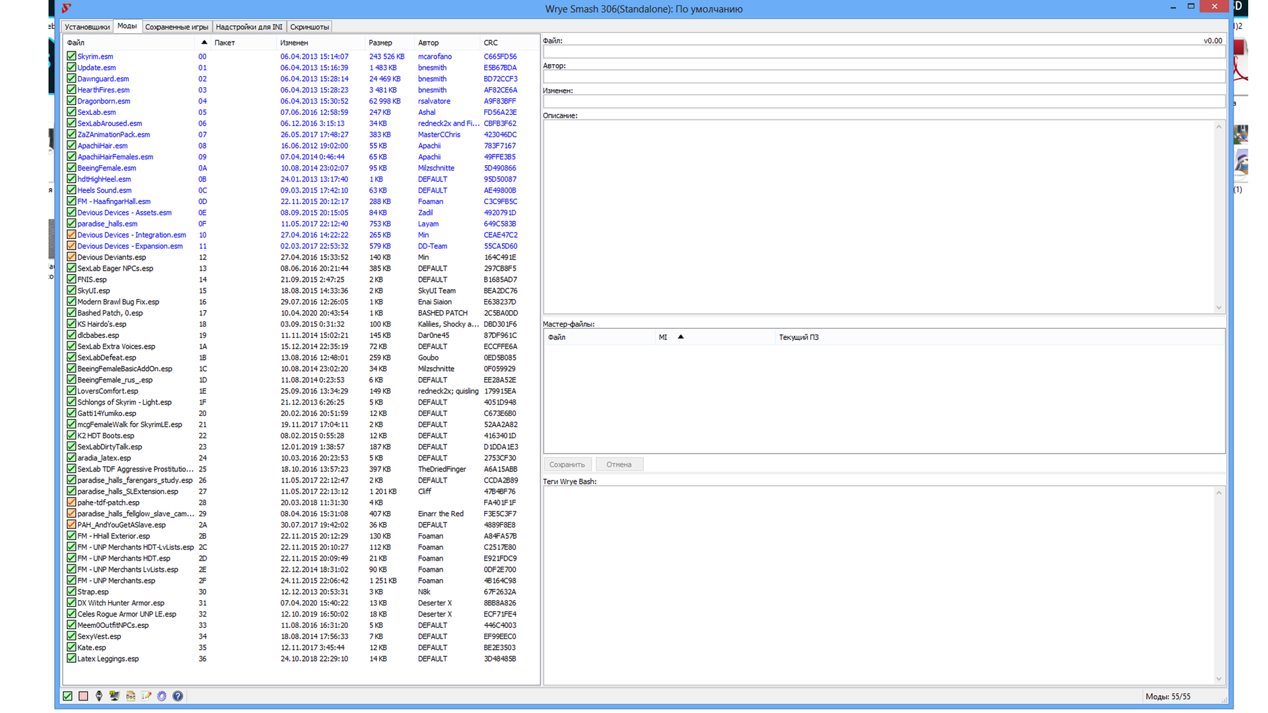1268x713 pixels.
Task: Click sort arrow beside Файл column header
Action: pos(204,42)
